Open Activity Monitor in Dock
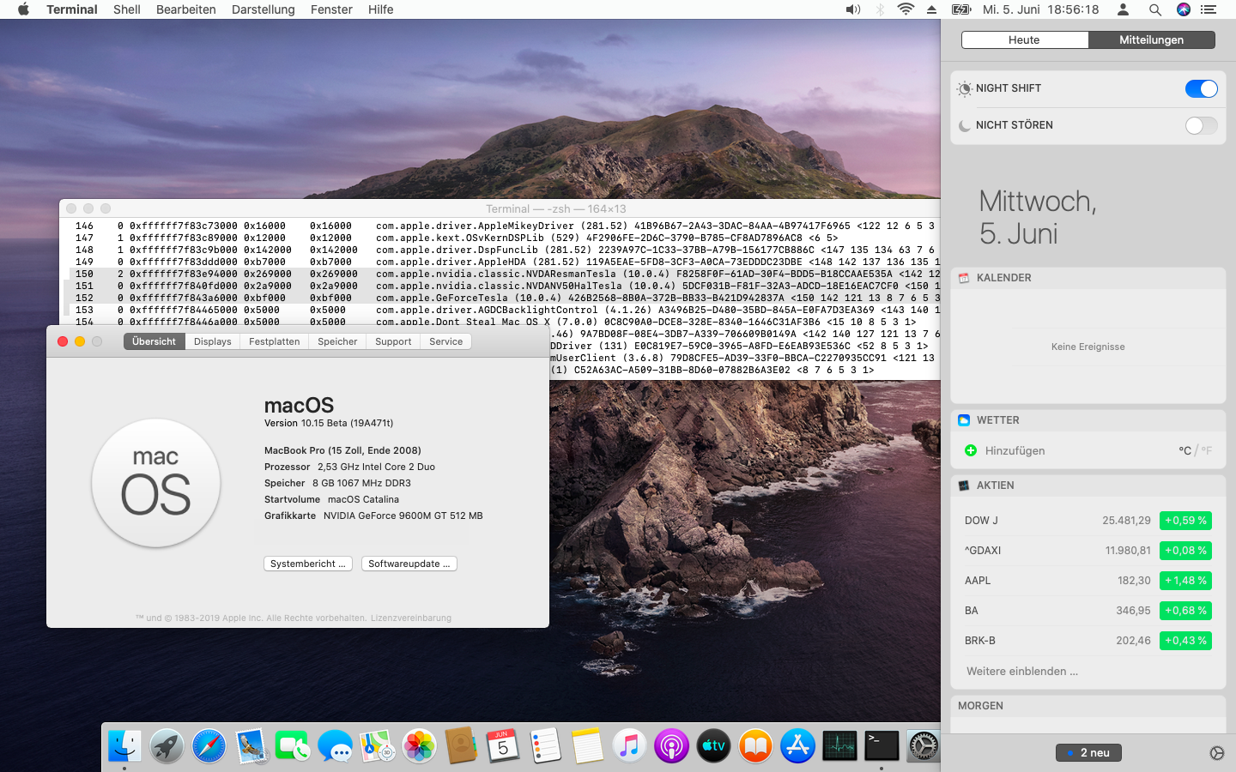Viewport: 1236px width, 772px height. click(x=839, y=745)
